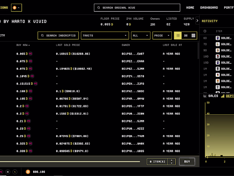This screenshot has height=176, width=234.
Task: Click Magic Eden icon on 0.151515 listing
Action: (36, 83)
